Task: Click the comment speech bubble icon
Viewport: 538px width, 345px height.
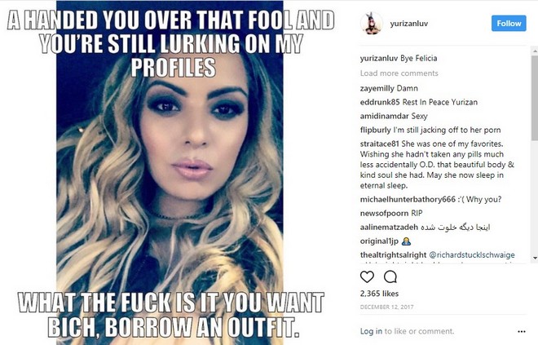Action: coord(390,276)
